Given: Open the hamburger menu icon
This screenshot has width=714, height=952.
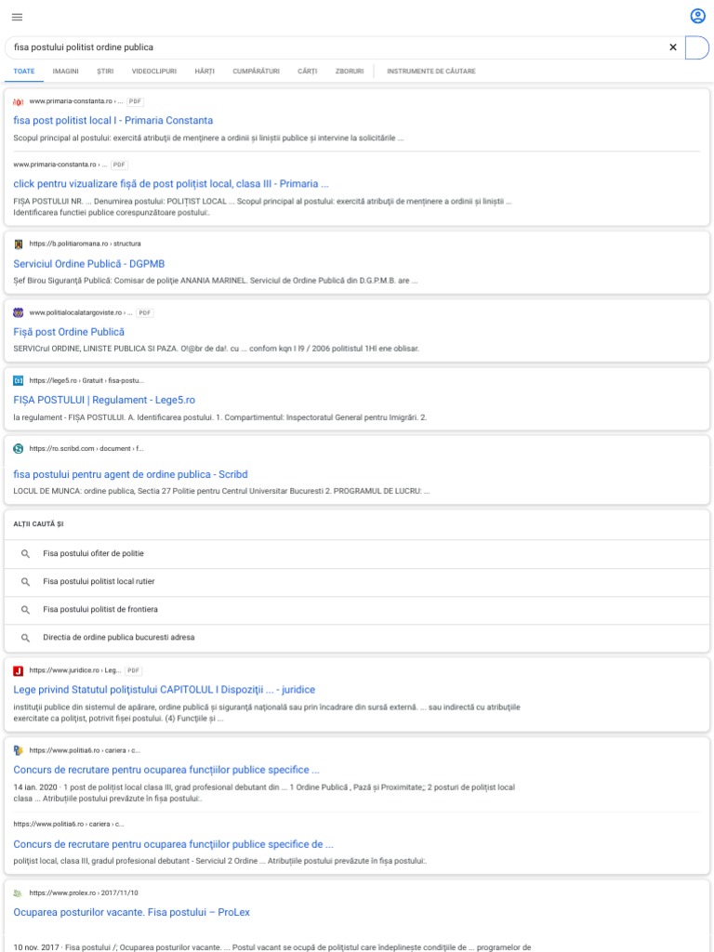Looking at the screenshot, I should [17, 17].
